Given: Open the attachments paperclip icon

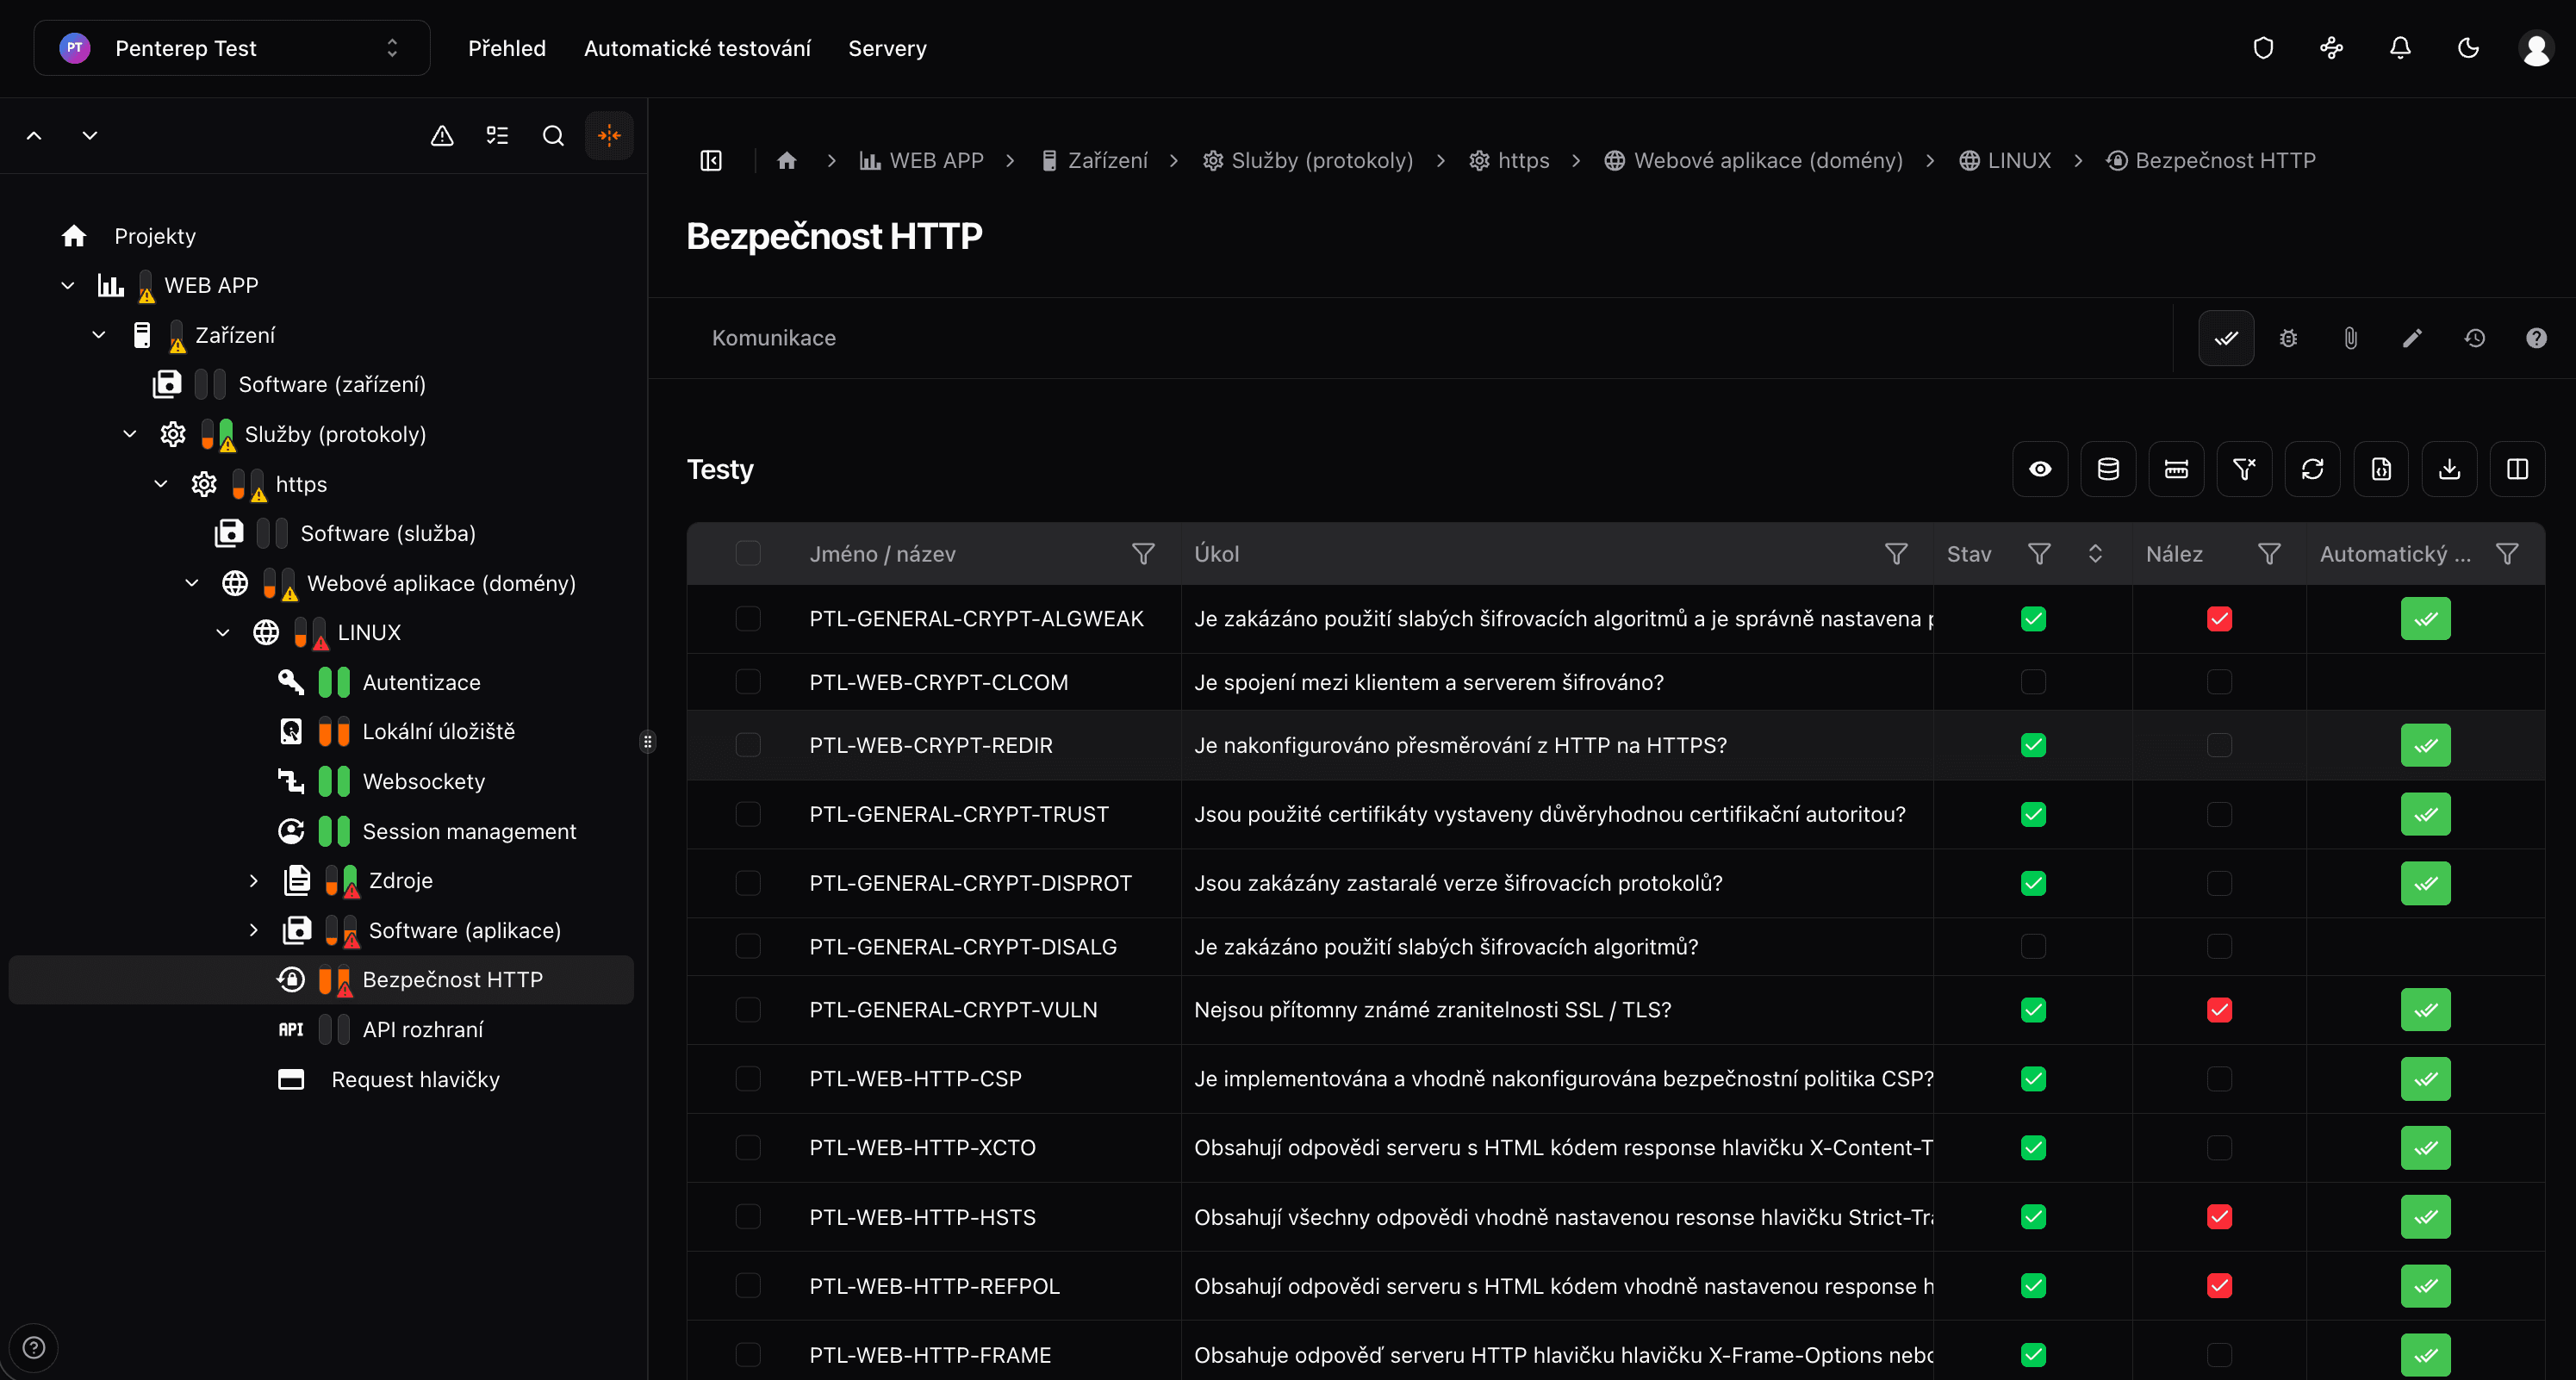Looking at the screenshot, I should (x=2350, y=338).
